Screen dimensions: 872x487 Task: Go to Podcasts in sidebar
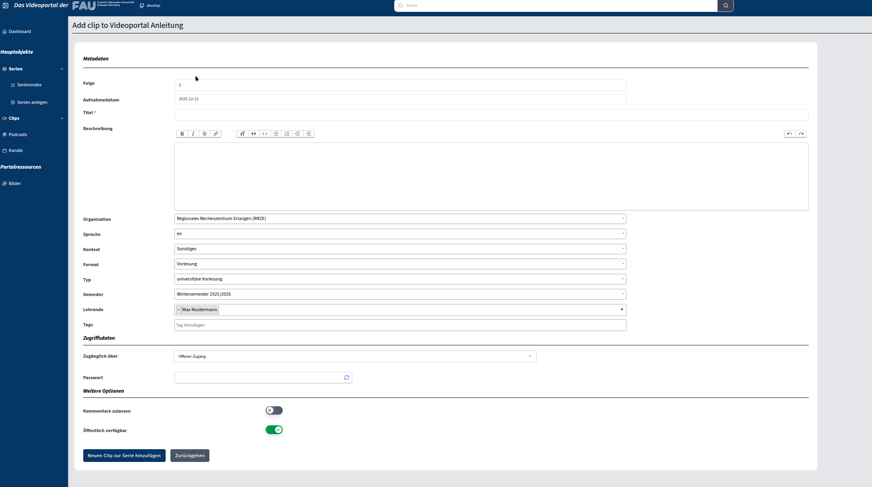18,134
